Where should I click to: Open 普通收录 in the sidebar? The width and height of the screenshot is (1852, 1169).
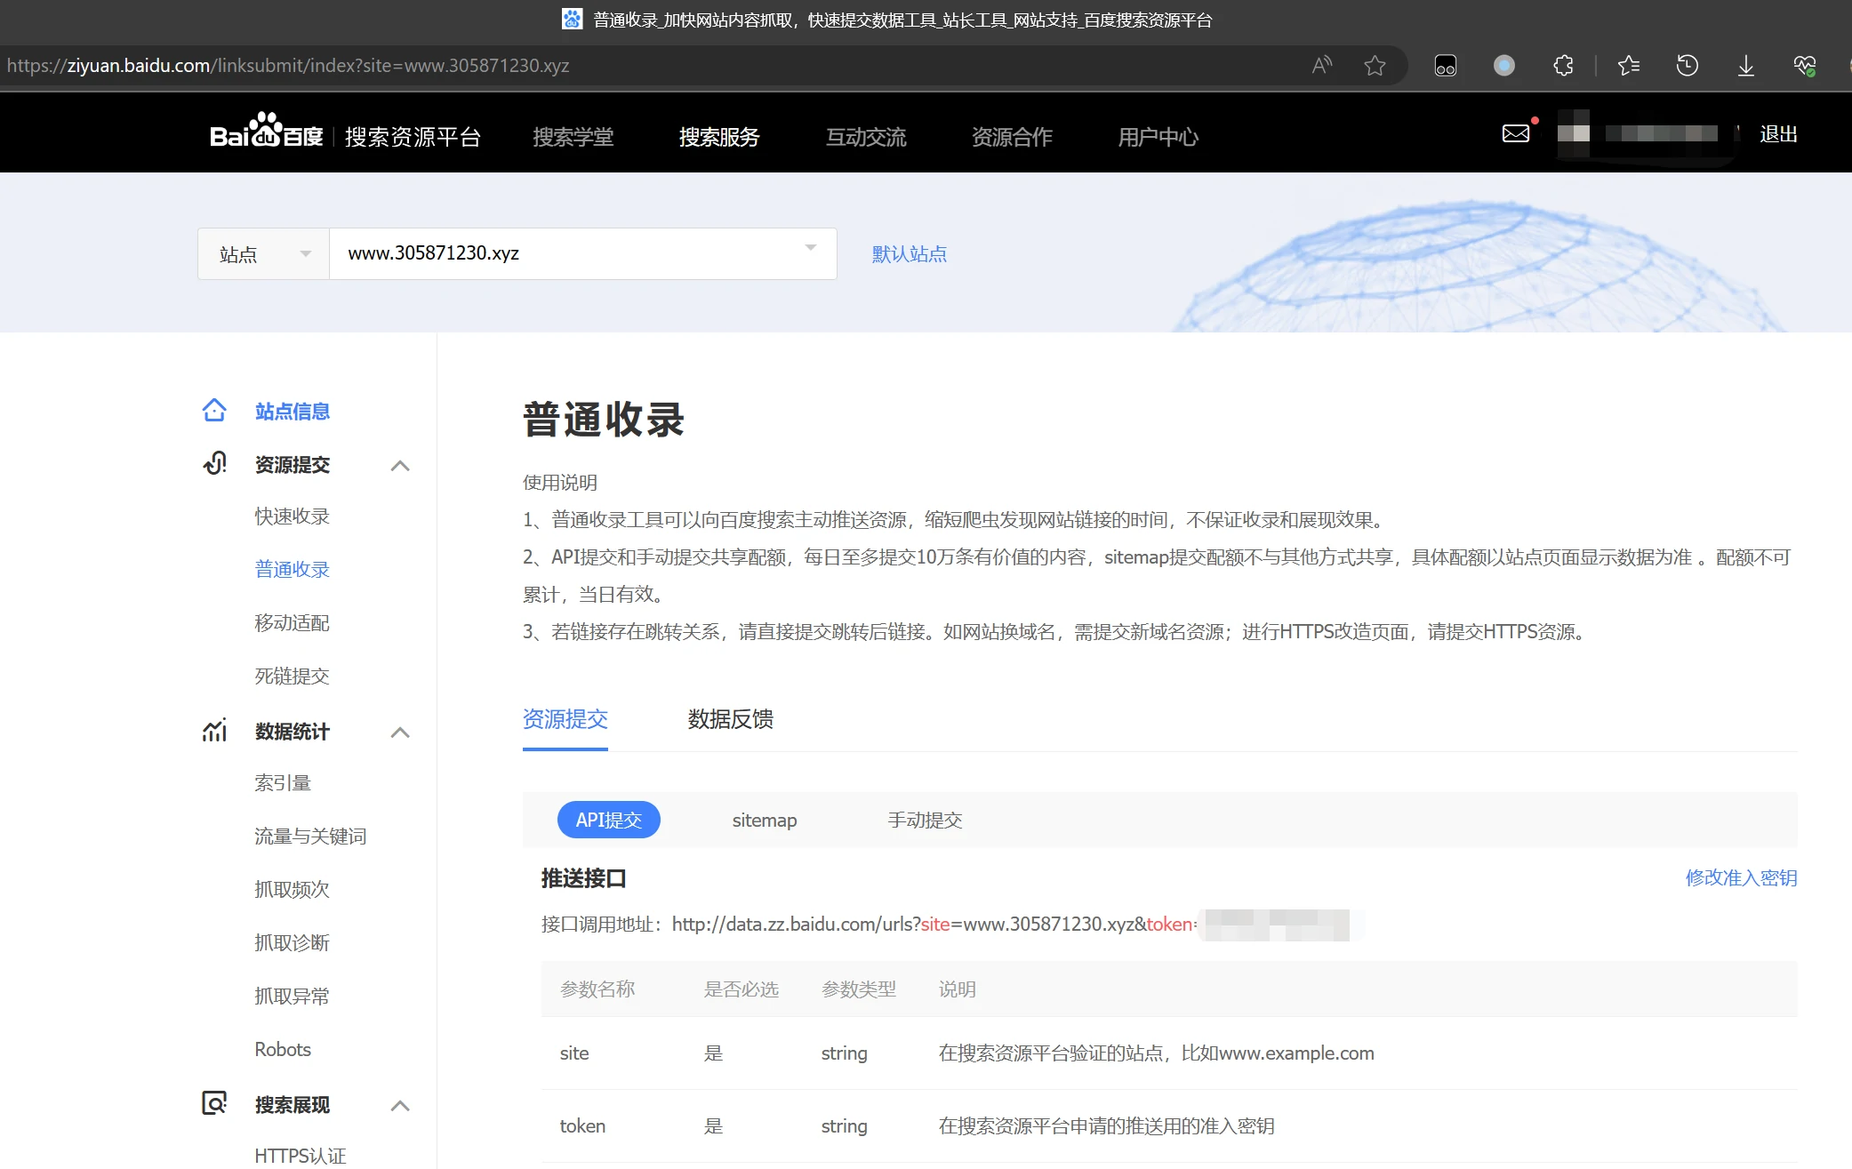click(x=293, y=569)
